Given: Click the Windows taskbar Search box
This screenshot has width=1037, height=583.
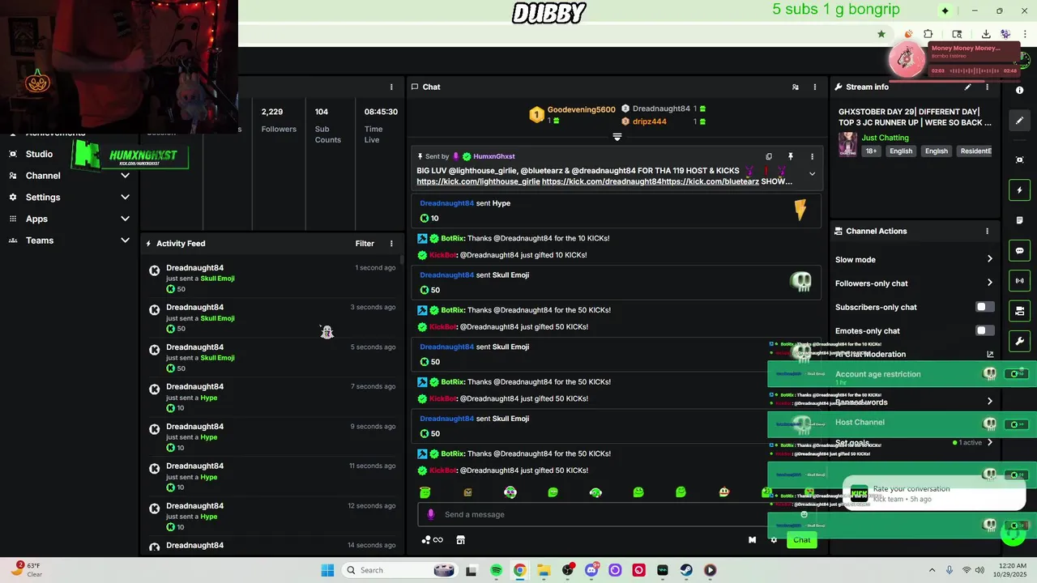Looking at the screenshot, I should [x=399, y=570].
